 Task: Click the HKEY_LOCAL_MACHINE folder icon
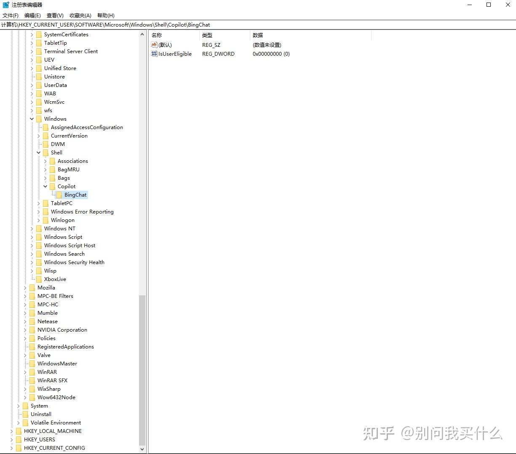tap(19, 431)
